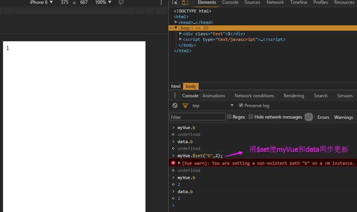
Task: Click the text 1 in the page preview
Action: pos(8,48)
